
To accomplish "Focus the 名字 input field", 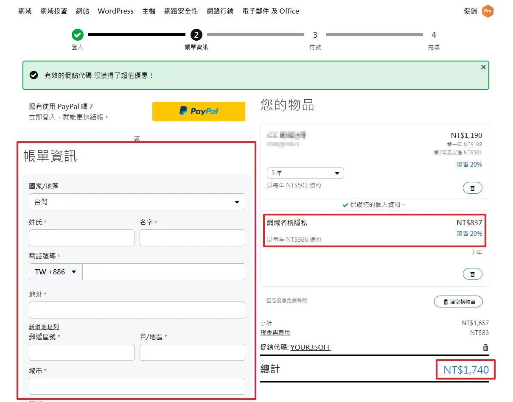I will [192, 238].
